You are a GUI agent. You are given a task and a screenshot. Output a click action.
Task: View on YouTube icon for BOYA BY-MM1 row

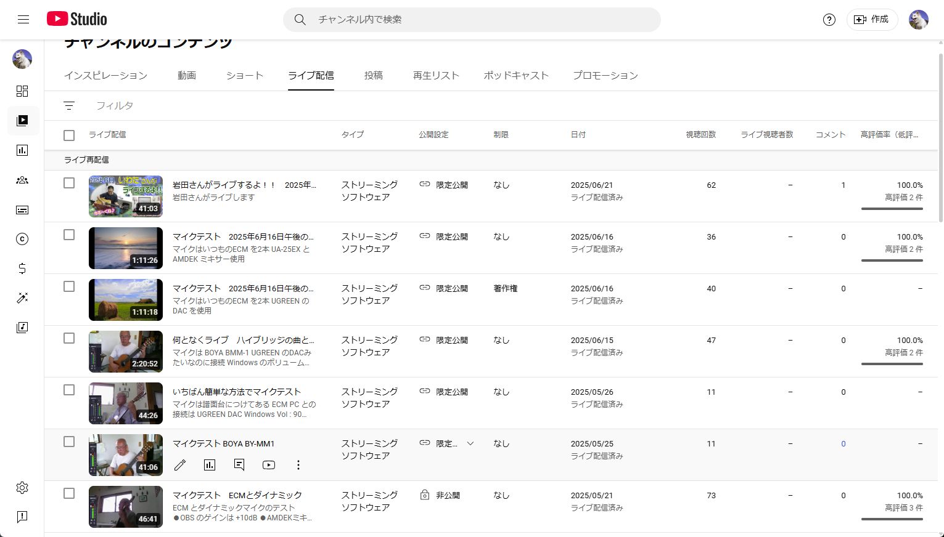click(269, 465)
